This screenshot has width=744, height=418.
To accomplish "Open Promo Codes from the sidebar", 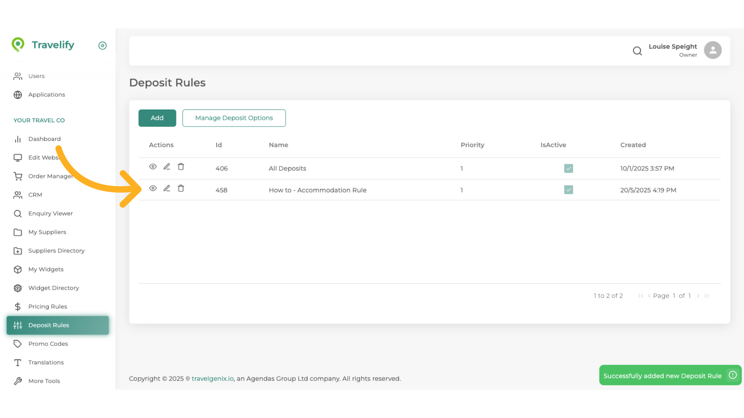I will tap(48, 344).
